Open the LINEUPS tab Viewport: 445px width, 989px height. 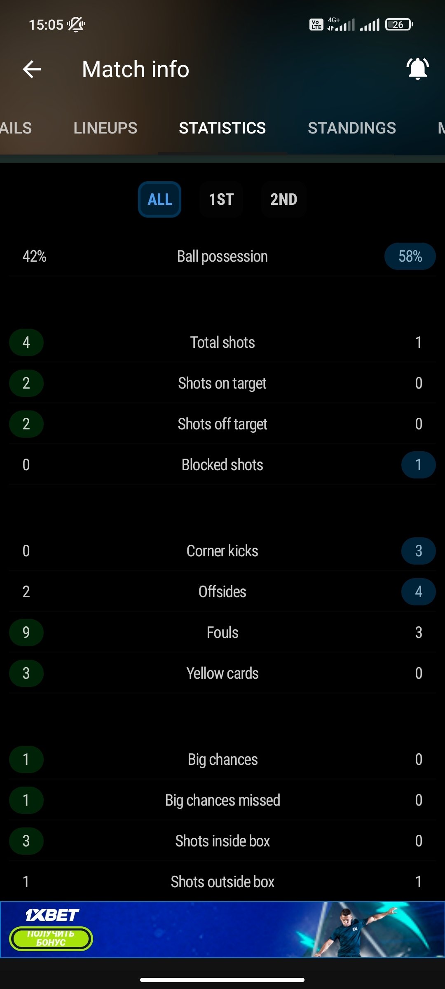pos(105,128)
